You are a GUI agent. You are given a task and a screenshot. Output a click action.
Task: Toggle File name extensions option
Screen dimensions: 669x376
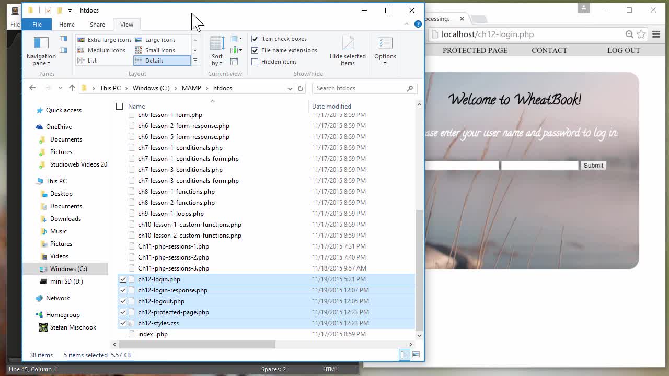point(255,50)
